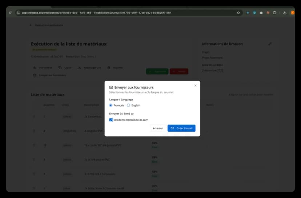The height and width of the screenshot is (198, 301).
Task: Uncheck the testdemo1@mailinator.com recipient checkbox
Action: tap(111, 120)
